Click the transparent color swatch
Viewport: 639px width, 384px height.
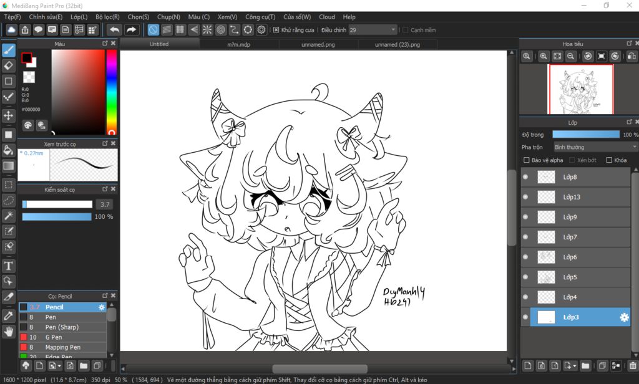click(x=29, y=77)
